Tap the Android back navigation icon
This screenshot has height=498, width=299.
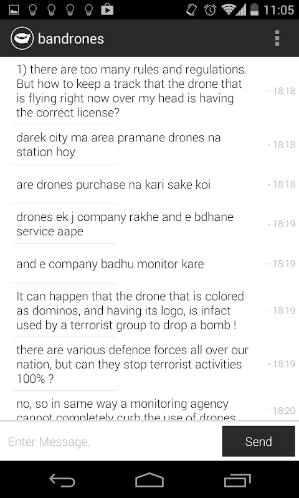(62, 479)
